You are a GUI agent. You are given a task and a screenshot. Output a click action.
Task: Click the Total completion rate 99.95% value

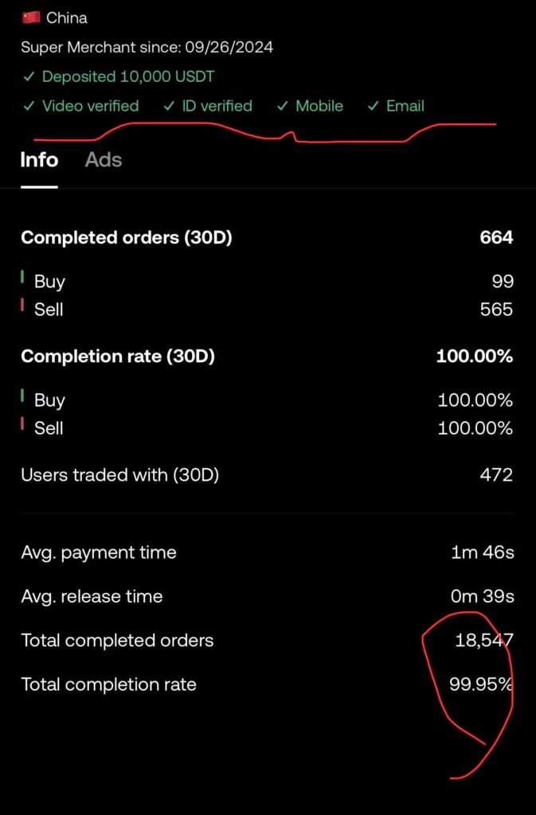(x=481, y=684)
